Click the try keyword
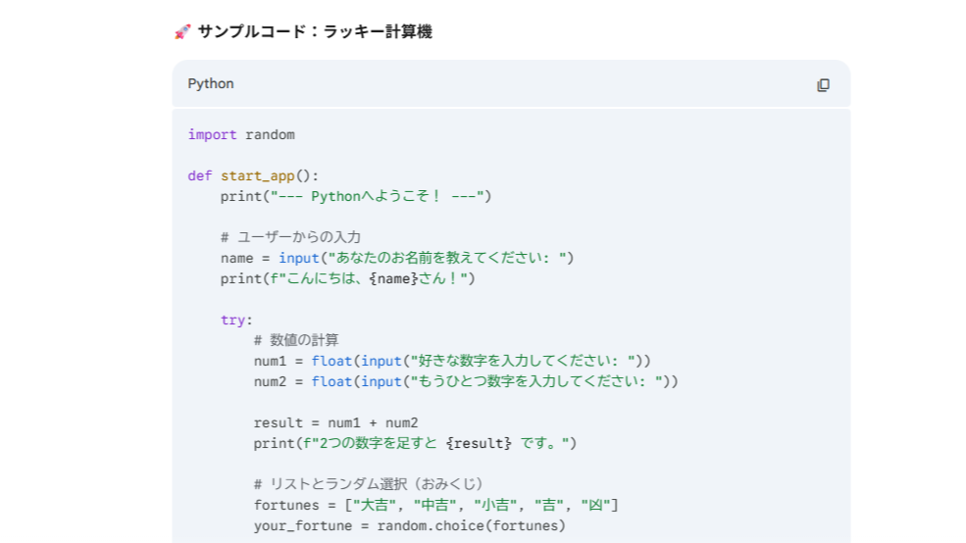Screen dimensions: 966x543 pos(232,321)
